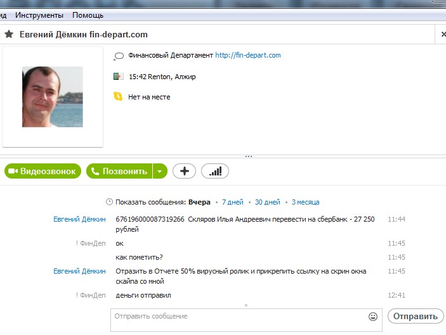Click the message about 50% вирусный ролик
Image resolution: width=446 pixels, height=335 pixels.
[x=241, y=276]
